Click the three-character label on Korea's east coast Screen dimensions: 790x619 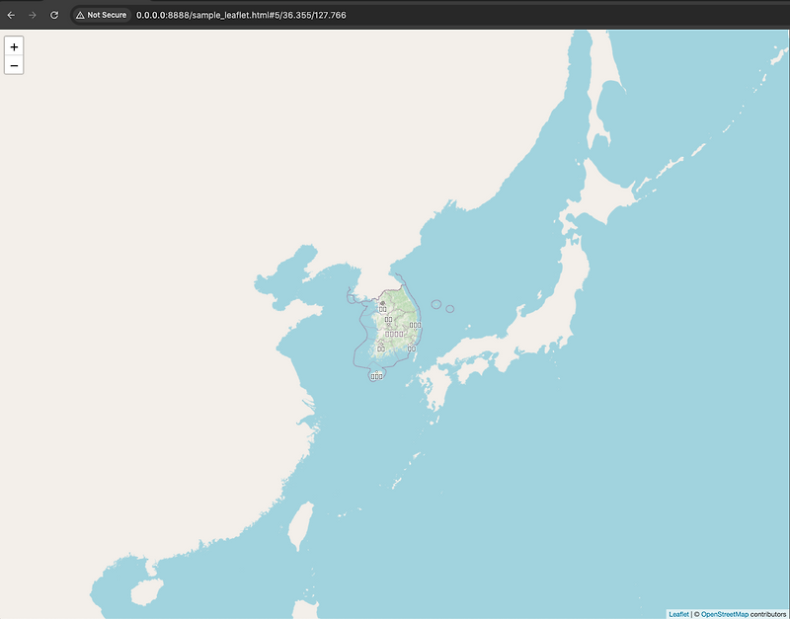[x=415, y=325]
